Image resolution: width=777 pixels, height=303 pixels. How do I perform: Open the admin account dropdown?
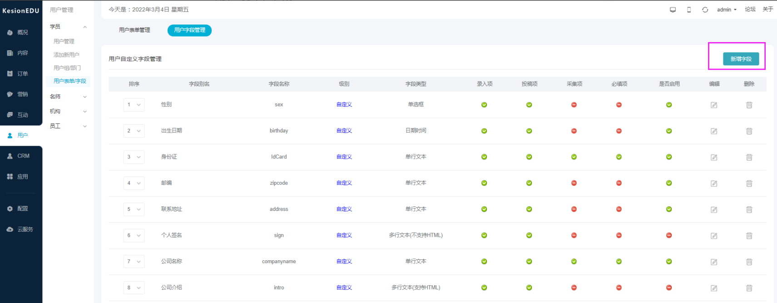pos(727,10)
